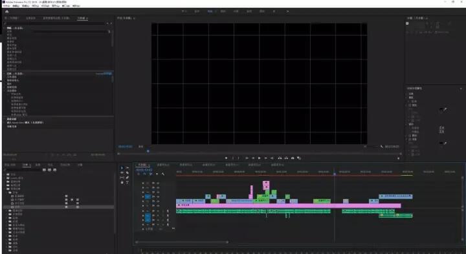Open the Window menu
This screenshot has width=466, height=254.
point(65,6)
